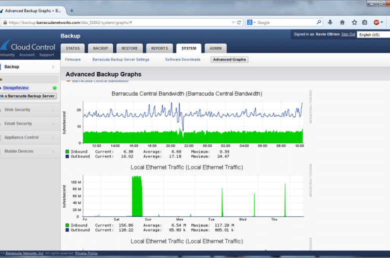Click the Sign Out link

click(x=348, y=34)
